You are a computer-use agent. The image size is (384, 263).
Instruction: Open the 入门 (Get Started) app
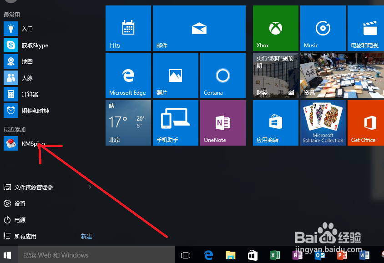[48, 29]
